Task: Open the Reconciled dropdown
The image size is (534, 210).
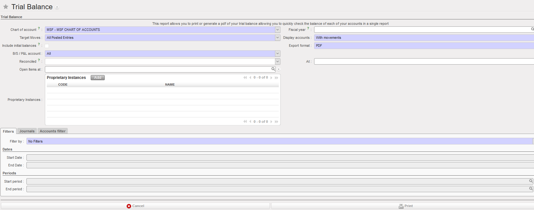Action: [x=278, y=61]
